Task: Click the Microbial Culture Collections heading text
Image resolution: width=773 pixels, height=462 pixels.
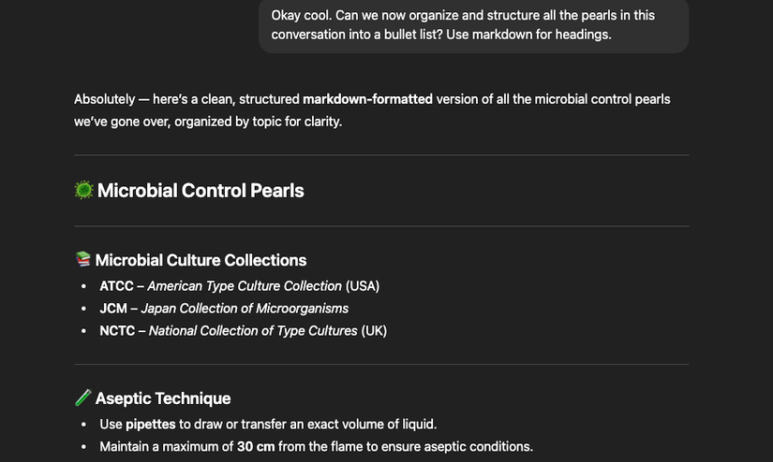Action: tap(201, 260)
